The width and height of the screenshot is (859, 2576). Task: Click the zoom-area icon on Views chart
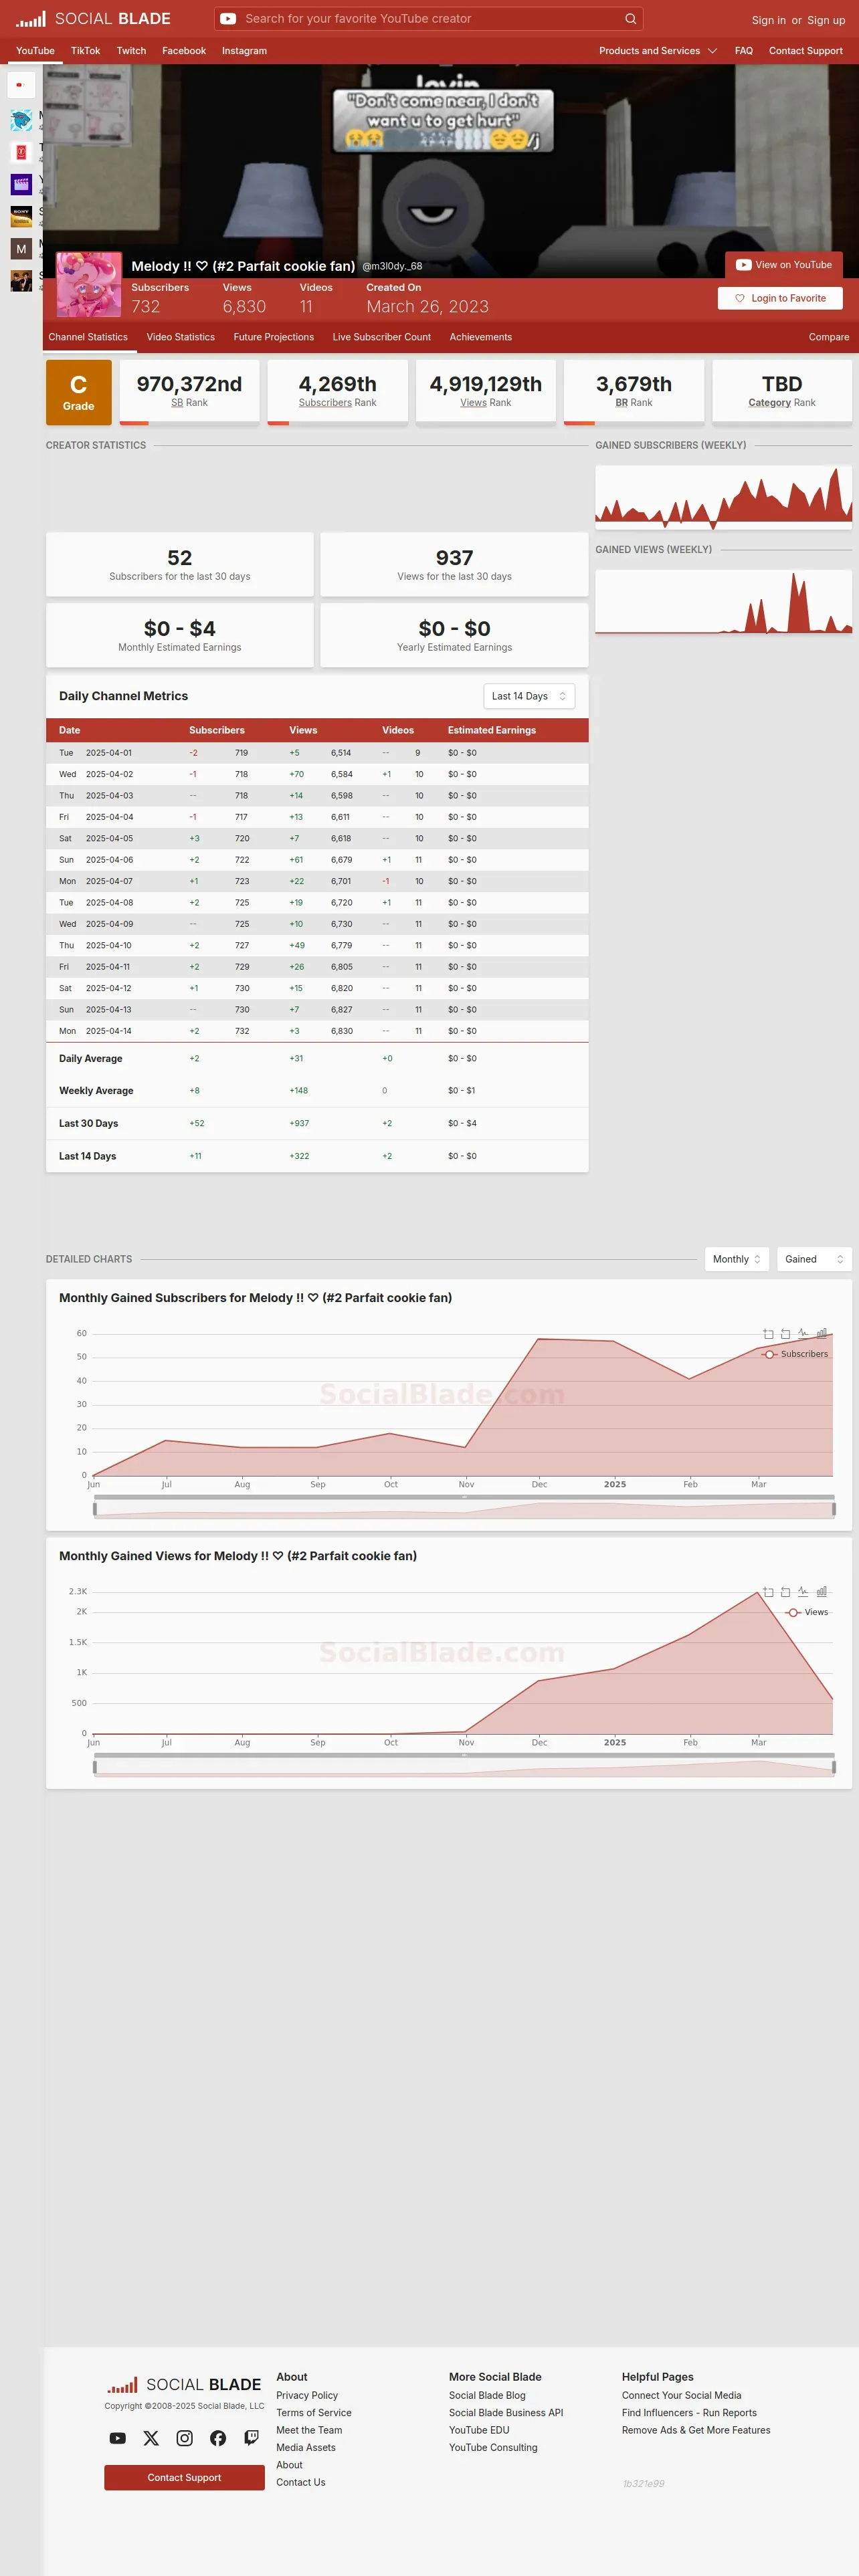pos(768,1591)
